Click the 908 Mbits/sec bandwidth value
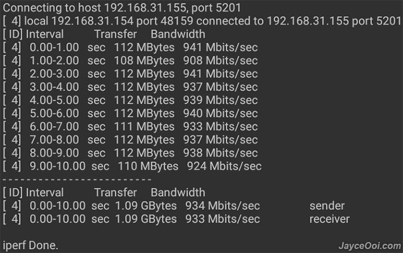Viewport: 403px width, 253px height. pyautogui.click(x=220, y=61)
